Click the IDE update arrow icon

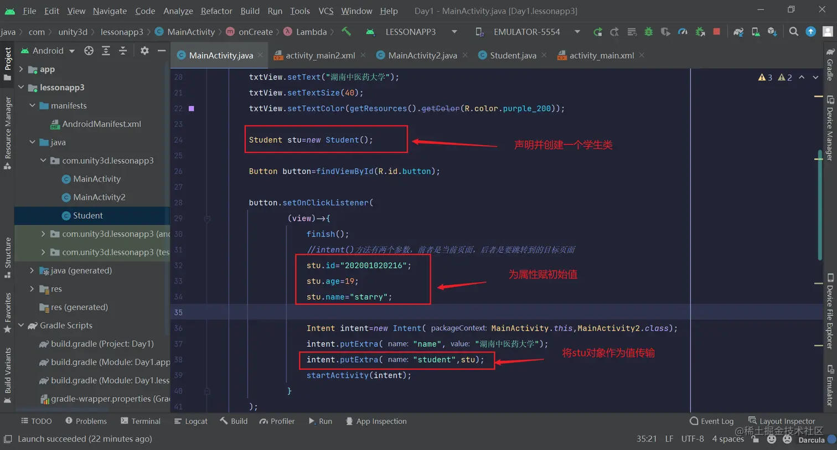pos(811,32)
